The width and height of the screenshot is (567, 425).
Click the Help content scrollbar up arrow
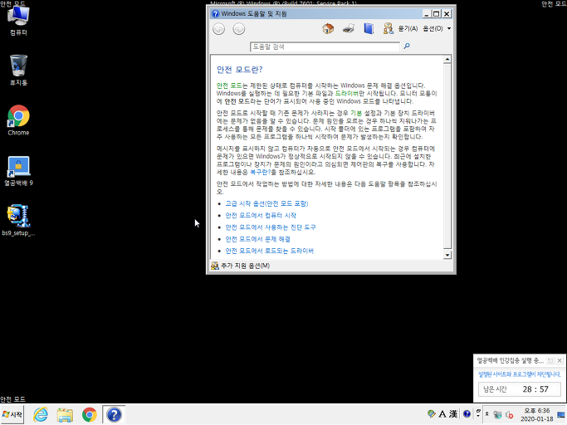pyautogui.click(x=447, y=59)
